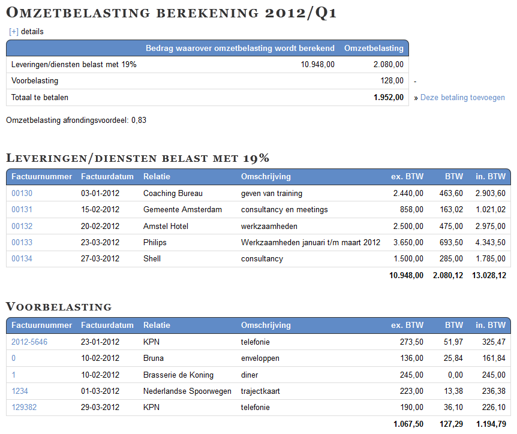
Task: Click the summary taxable amount 10.948,00
Action: (x=317, y=65)
